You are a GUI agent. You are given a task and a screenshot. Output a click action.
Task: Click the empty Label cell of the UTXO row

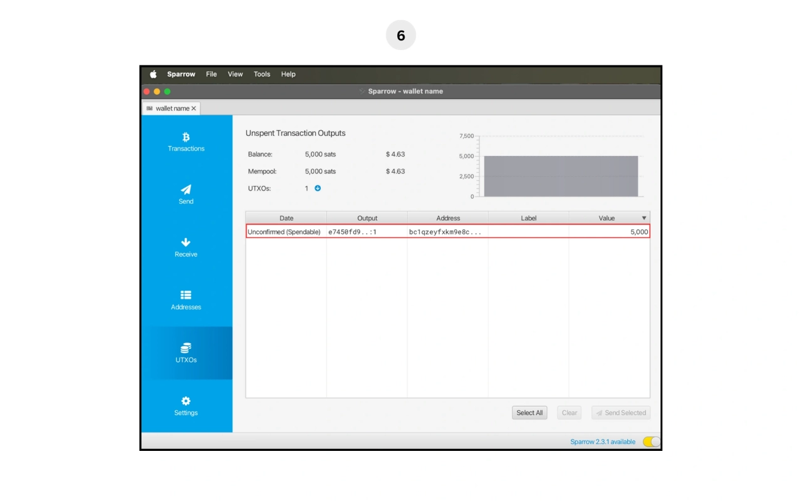click(529, 232)
